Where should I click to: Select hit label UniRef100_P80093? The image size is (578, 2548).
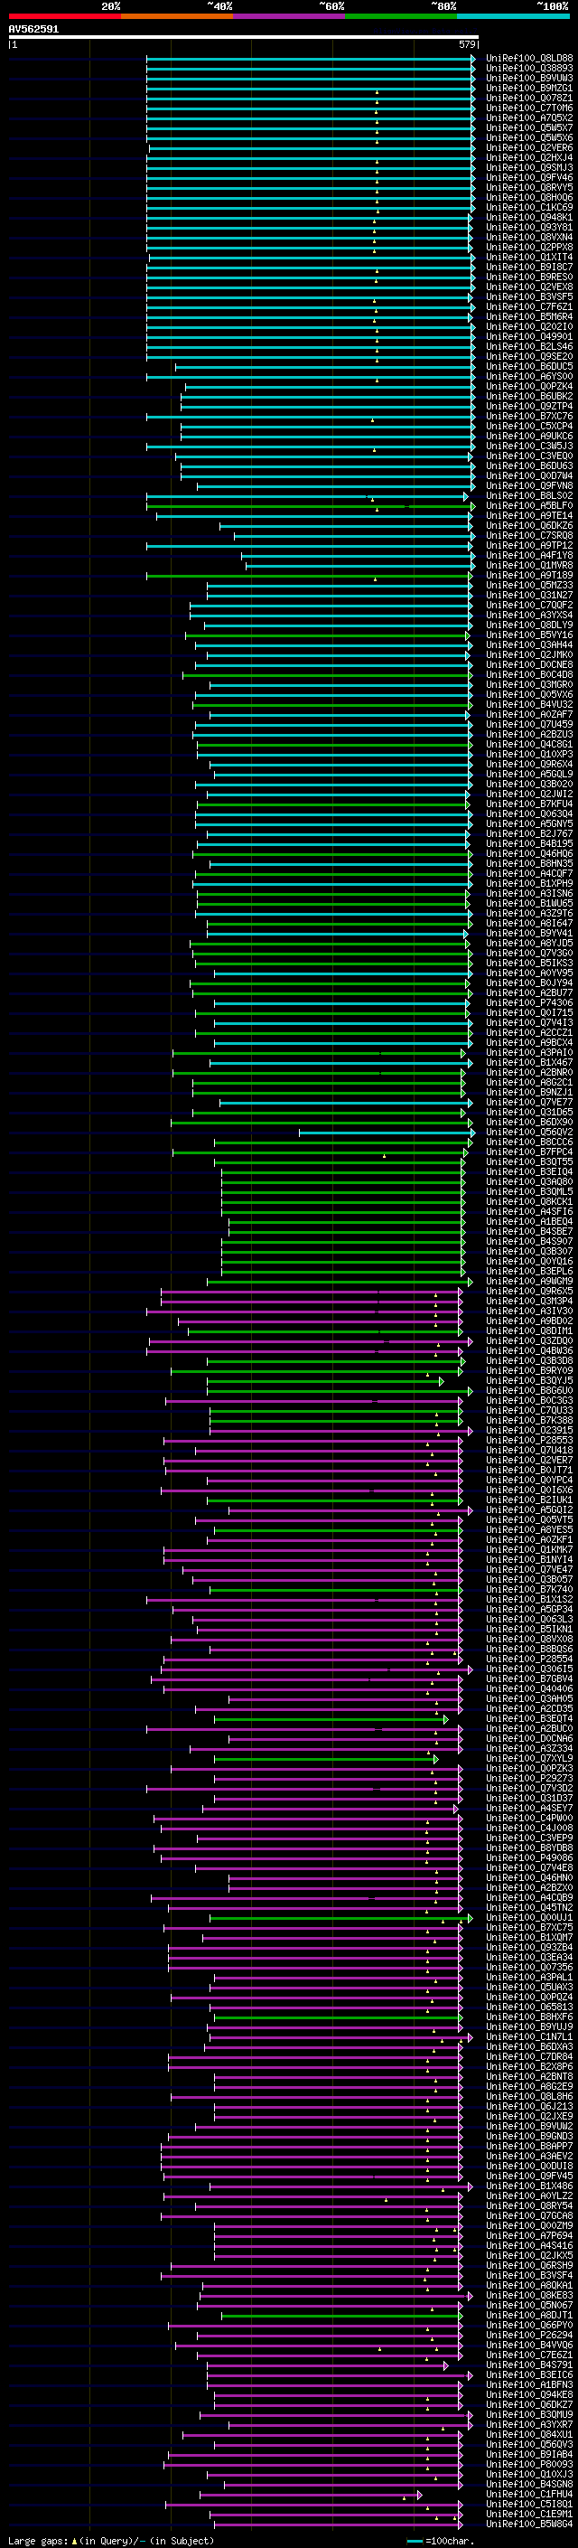pos(529,2465)
